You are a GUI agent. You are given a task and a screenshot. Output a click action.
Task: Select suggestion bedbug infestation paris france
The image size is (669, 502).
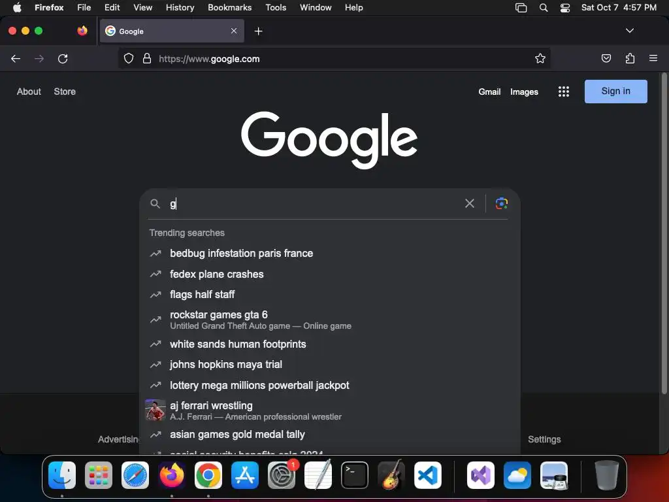coord(329,253)
